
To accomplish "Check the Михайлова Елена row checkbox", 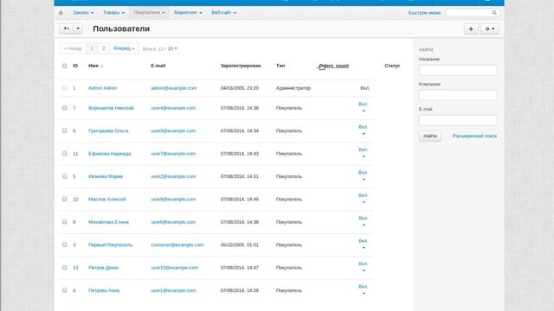I will coord(64,222).
